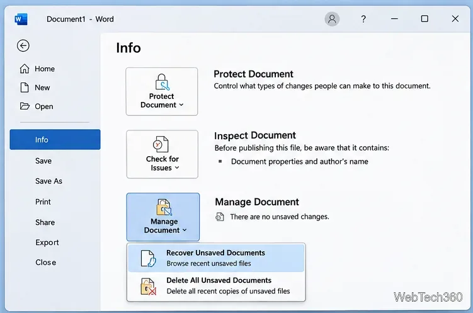Select Delete All Unsaved Documents menu entry
The image size is (473, 313).
click(216, 286)
